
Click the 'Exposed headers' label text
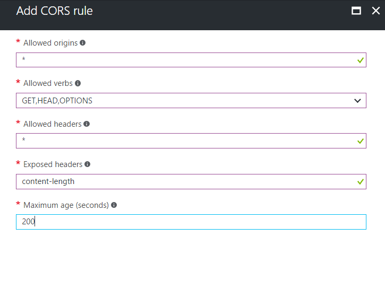53,164
